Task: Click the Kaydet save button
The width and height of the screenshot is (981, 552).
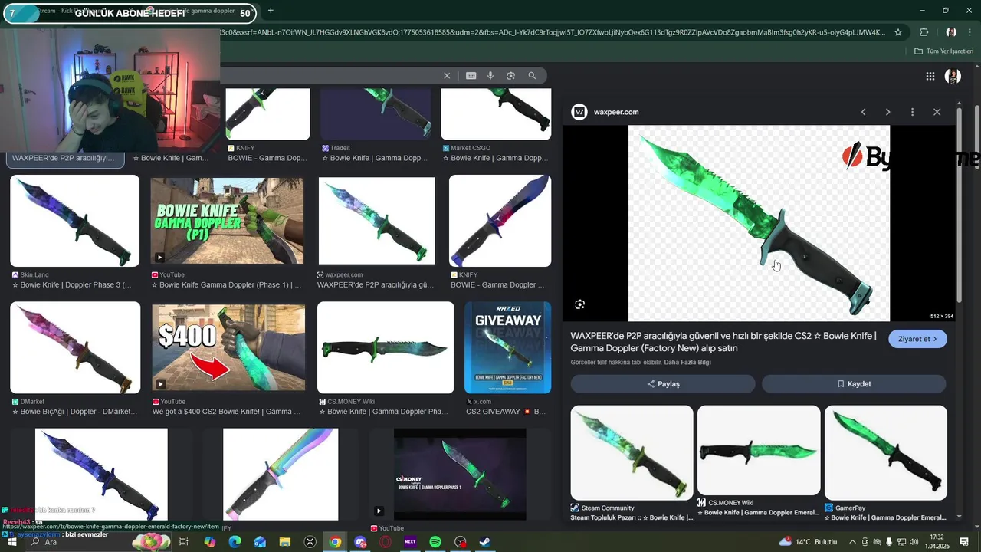Action: tap(854, 383)
